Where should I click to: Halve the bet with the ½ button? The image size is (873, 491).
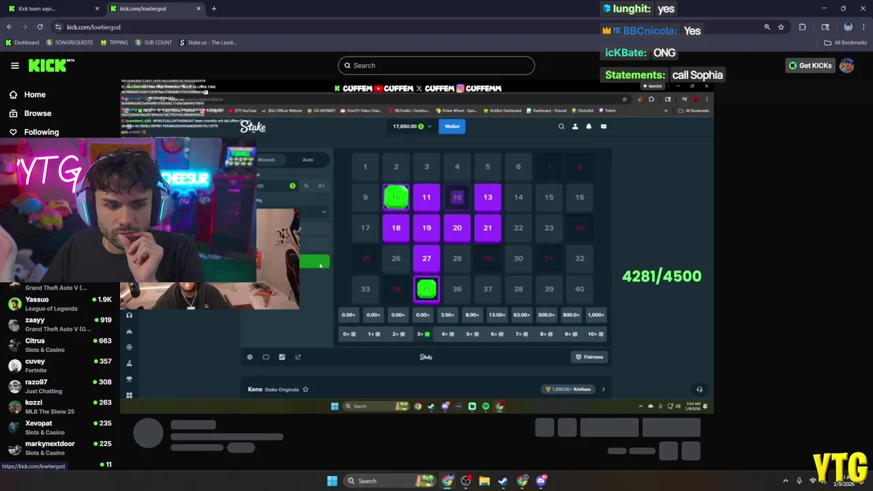(x=306, y=185)
